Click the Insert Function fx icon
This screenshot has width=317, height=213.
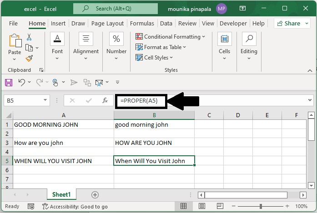(105, 100)
